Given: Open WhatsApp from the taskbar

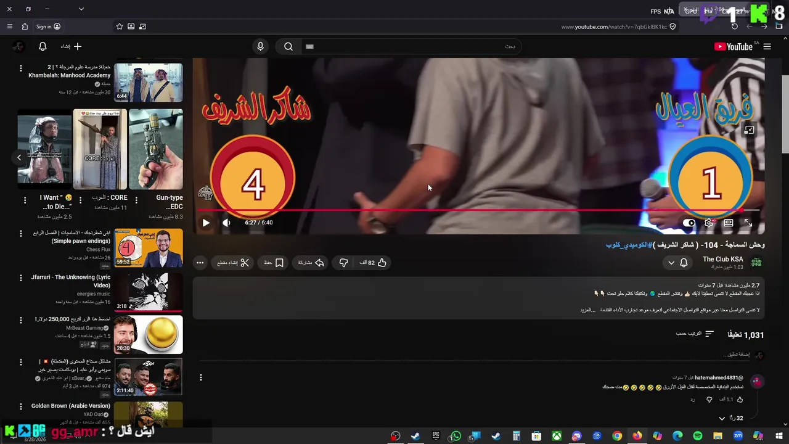Looking at the screenshot, I should point(456,436).
